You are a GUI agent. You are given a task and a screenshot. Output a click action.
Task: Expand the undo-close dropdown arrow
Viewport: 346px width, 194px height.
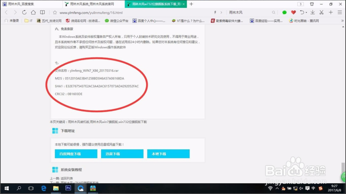pyautogui.click(x=306, y=13)
